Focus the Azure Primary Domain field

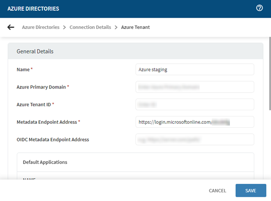click(195, 87)
